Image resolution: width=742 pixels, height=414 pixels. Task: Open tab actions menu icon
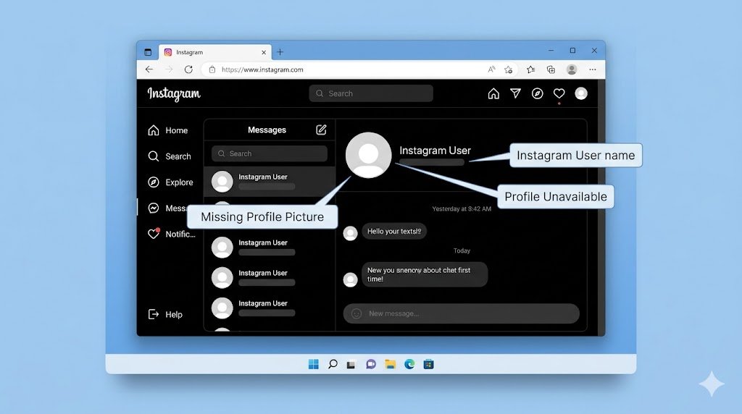148,52
